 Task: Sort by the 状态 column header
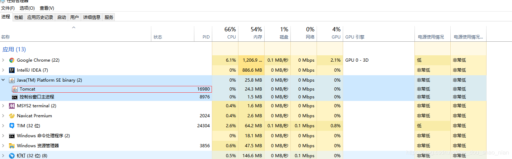coord(173,33)
